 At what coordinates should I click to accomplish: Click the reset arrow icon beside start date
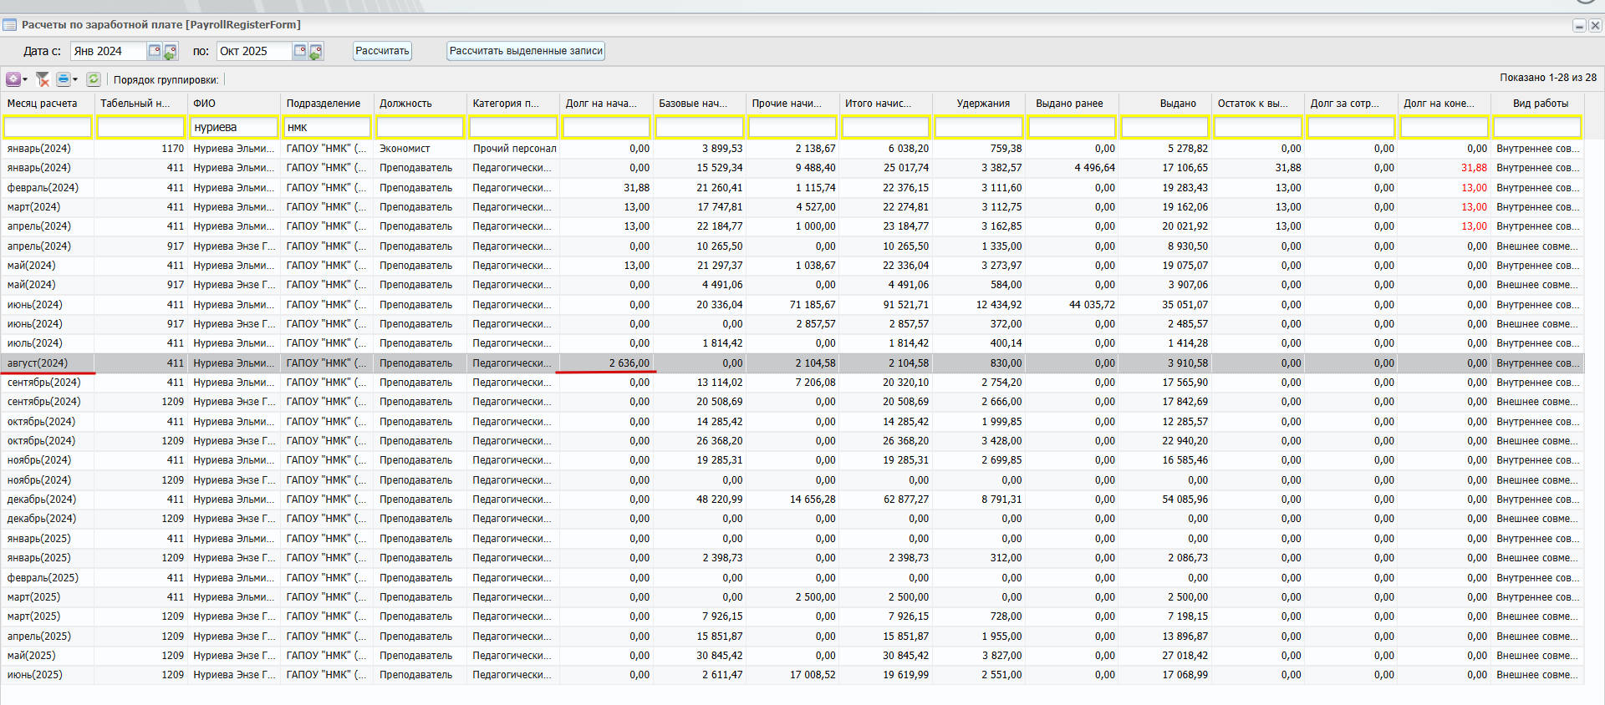[x=171, y=52]
